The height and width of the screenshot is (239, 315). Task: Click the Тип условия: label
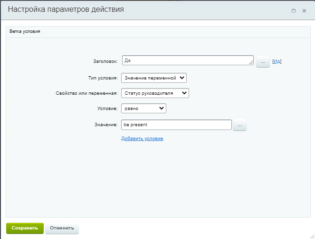coord(103,78)
